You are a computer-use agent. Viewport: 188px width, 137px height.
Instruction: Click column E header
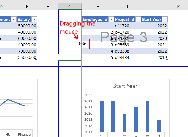coord(27,7)
